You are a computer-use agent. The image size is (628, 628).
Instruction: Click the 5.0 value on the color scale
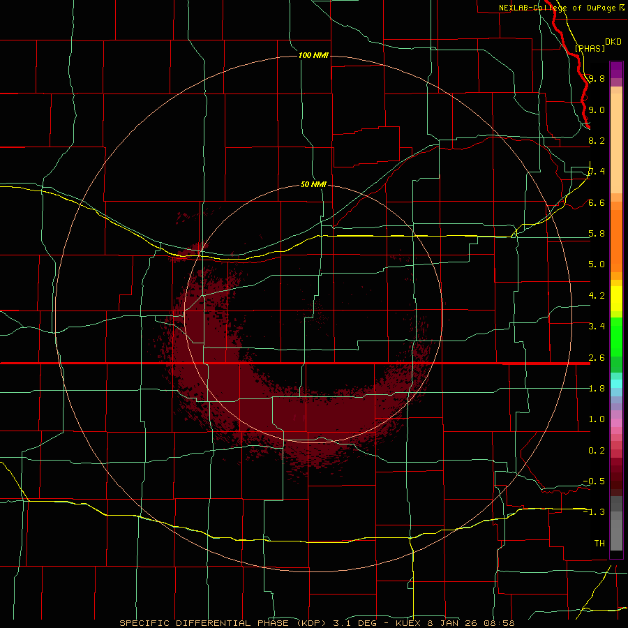pyautogui.click(x=597, y=264)
